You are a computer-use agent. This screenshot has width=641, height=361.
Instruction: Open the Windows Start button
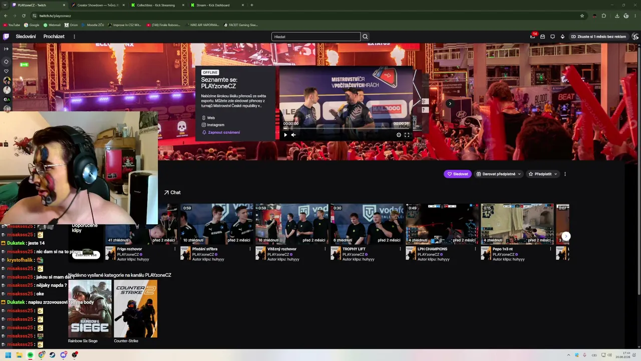click(8, 355)
